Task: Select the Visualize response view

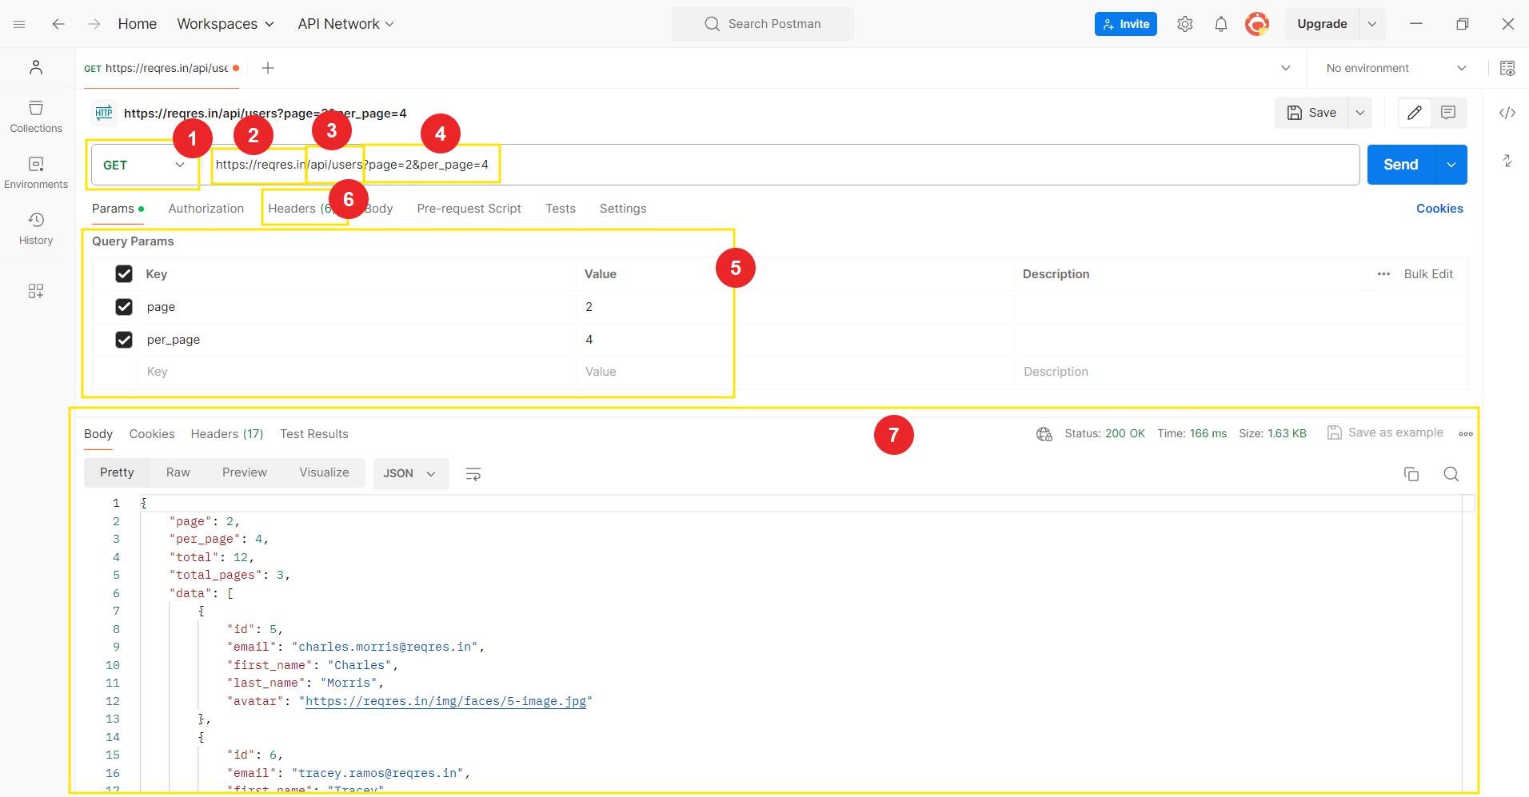Action: 324,472
